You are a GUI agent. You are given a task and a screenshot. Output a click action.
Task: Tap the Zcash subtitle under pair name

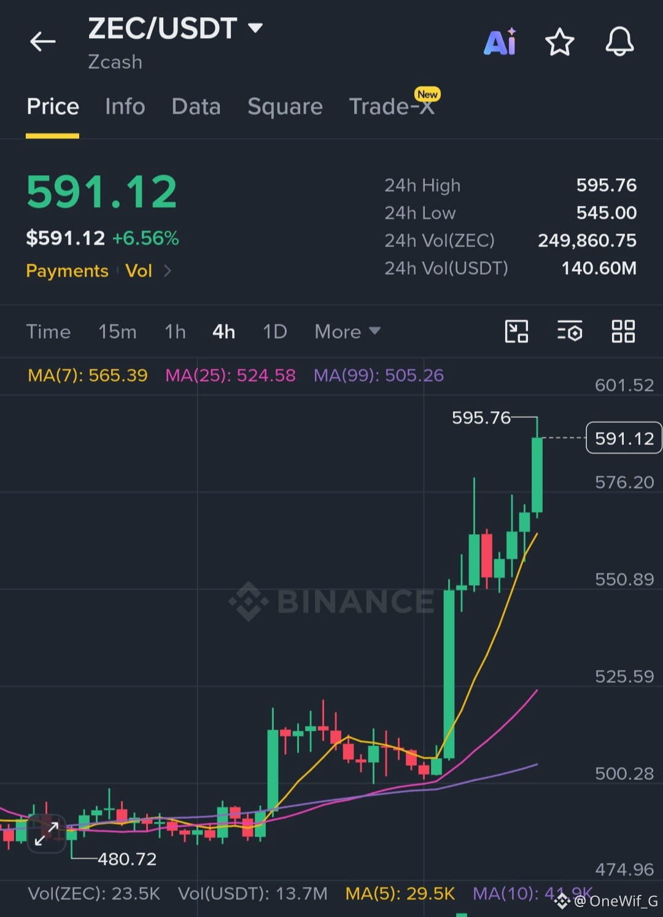(115, 62)
